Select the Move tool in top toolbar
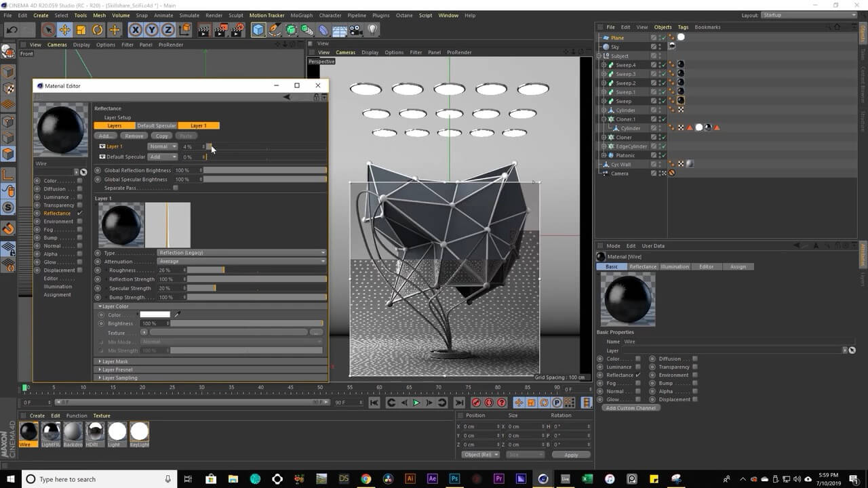868x488 pixels. pyautogui.click(x=64, y=30)
